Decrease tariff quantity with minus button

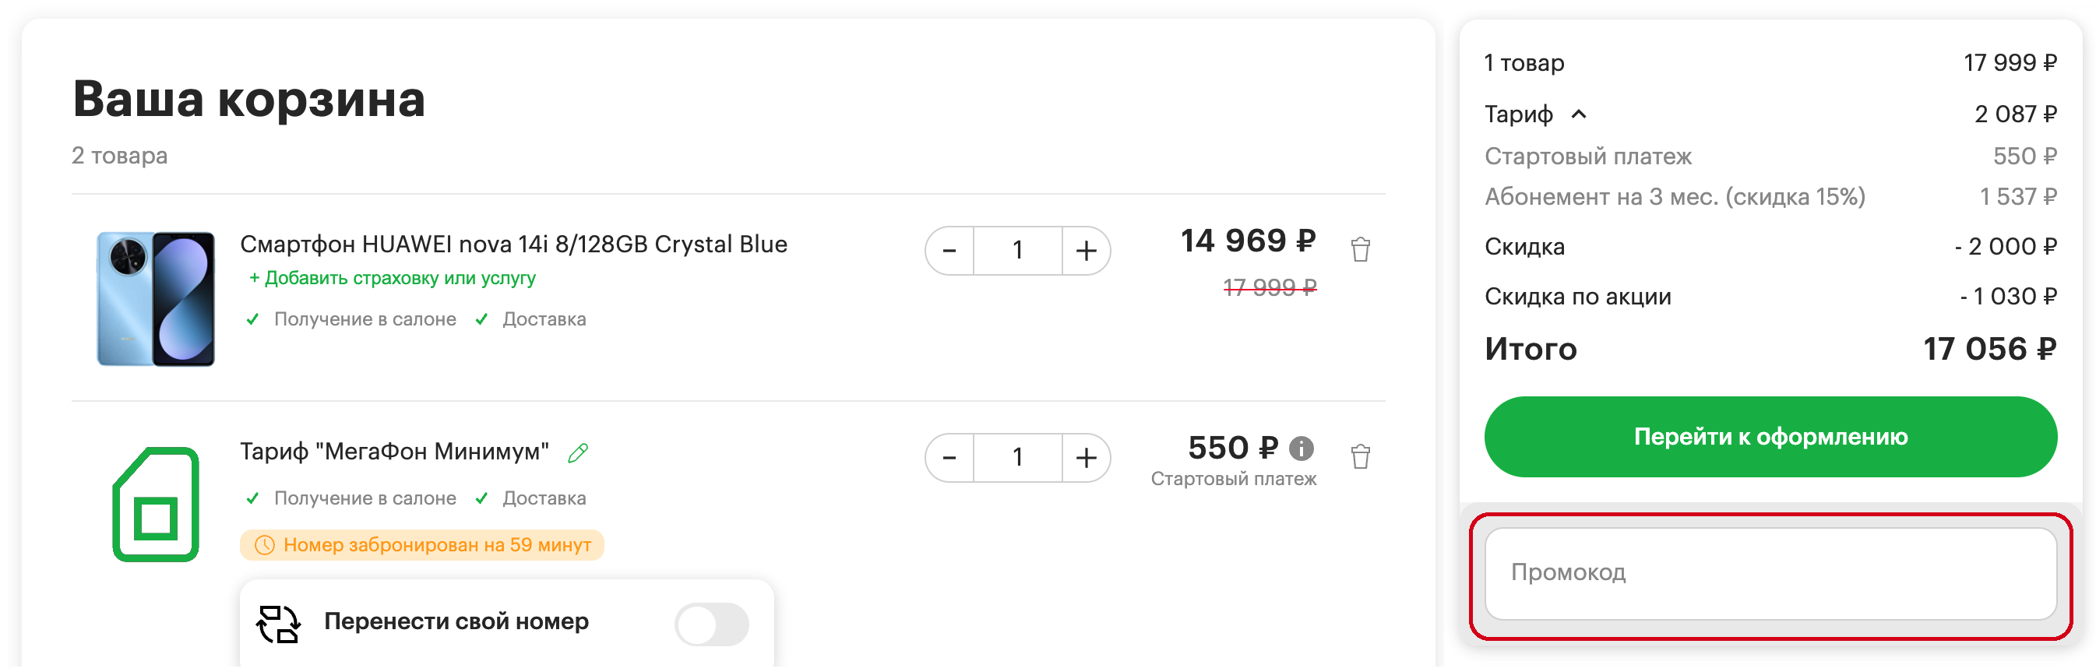(x=949, y=458)
